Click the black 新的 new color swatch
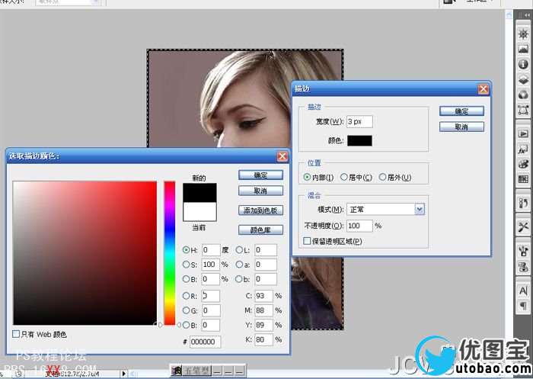The image size is (533, 379). coord(199,193)
